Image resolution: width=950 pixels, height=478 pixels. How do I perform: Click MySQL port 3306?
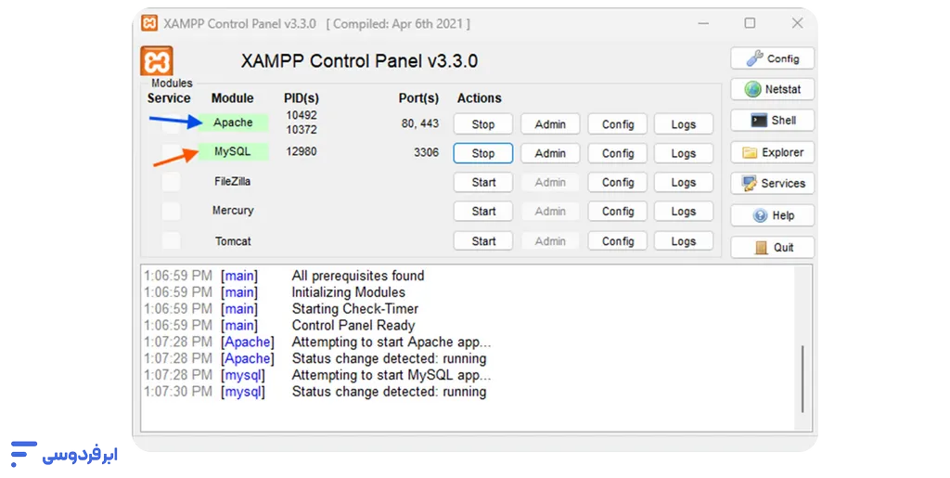pyautogui.click(x=426, y=152)
